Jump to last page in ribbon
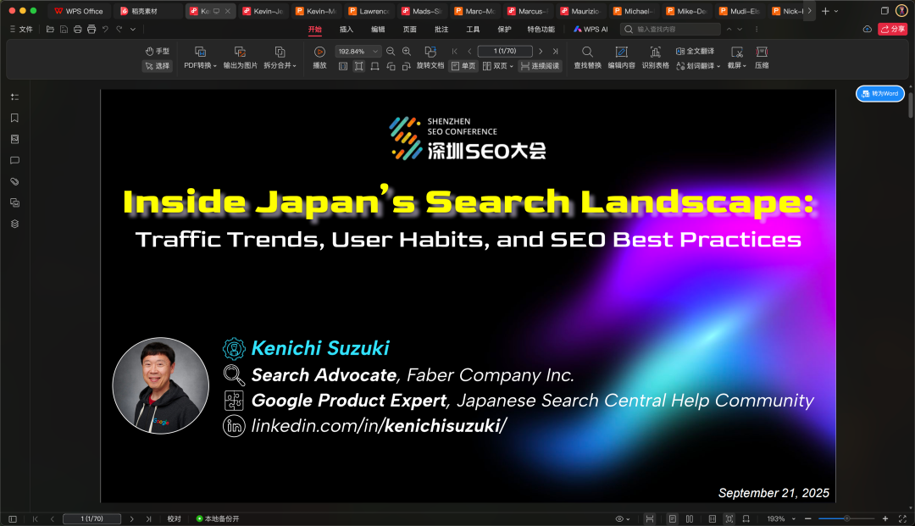The width and height of the screenshot is (915, 526). [x=555, y=52]
